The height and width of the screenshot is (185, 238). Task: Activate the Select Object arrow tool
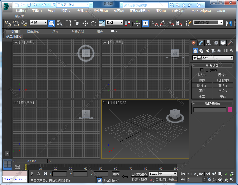coord(51,24)
